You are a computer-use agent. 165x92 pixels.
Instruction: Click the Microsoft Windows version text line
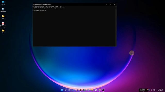[x=47, y=6]
